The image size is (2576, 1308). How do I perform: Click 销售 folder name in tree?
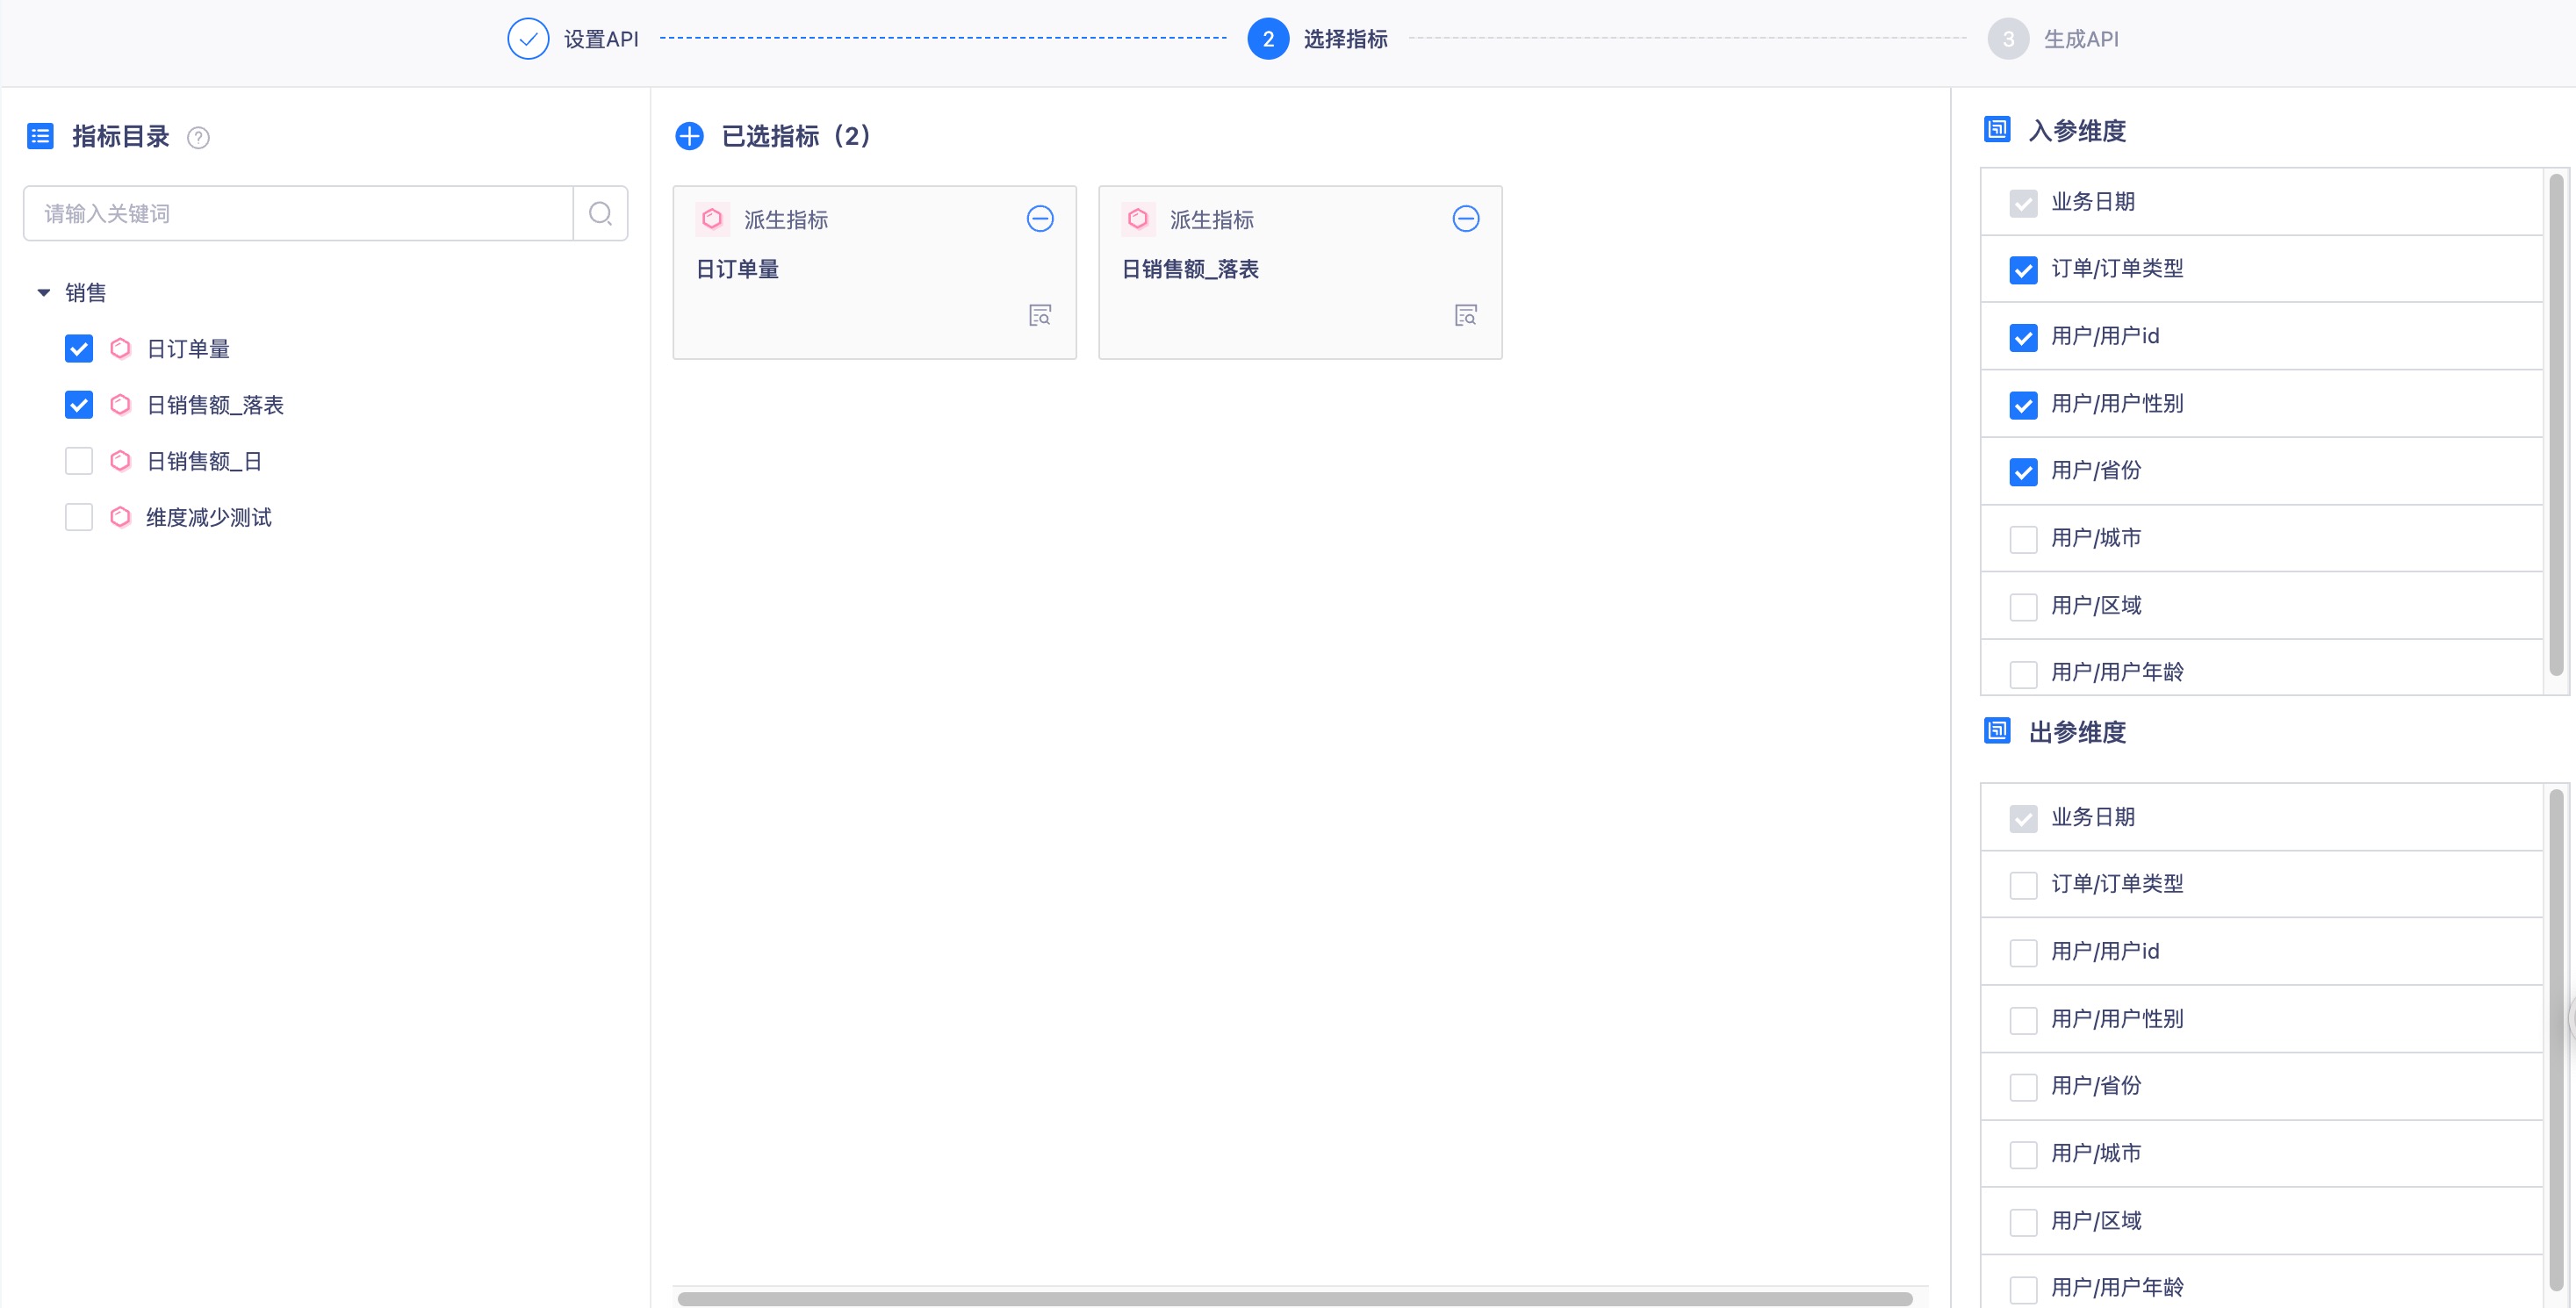click(x=86, y=292)
